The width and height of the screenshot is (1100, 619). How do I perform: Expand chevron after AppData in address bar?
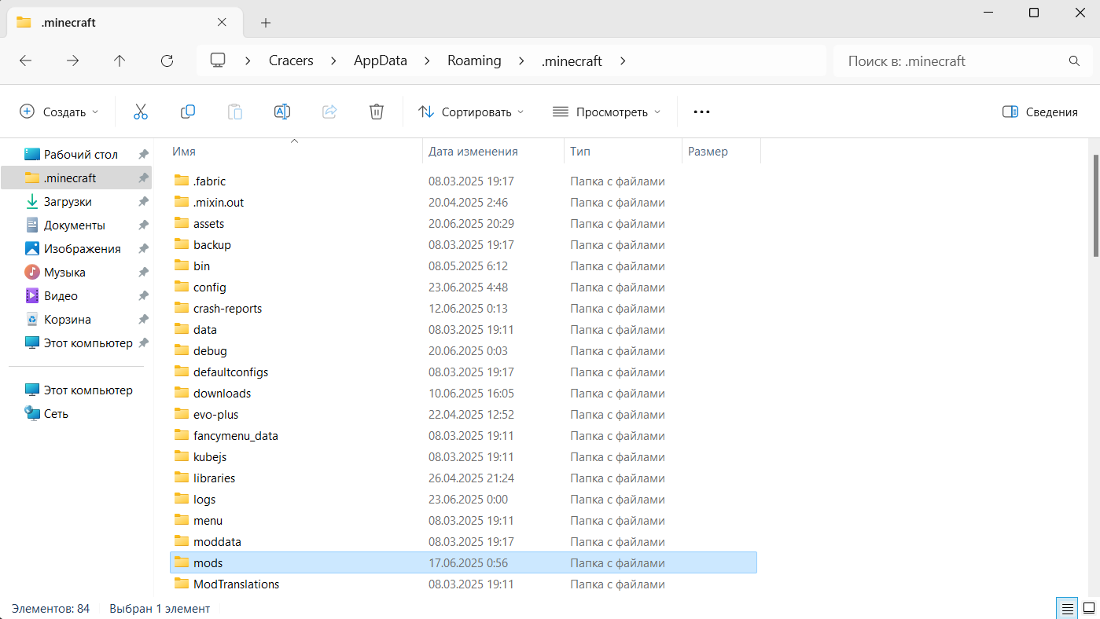[x=428, y=60]
